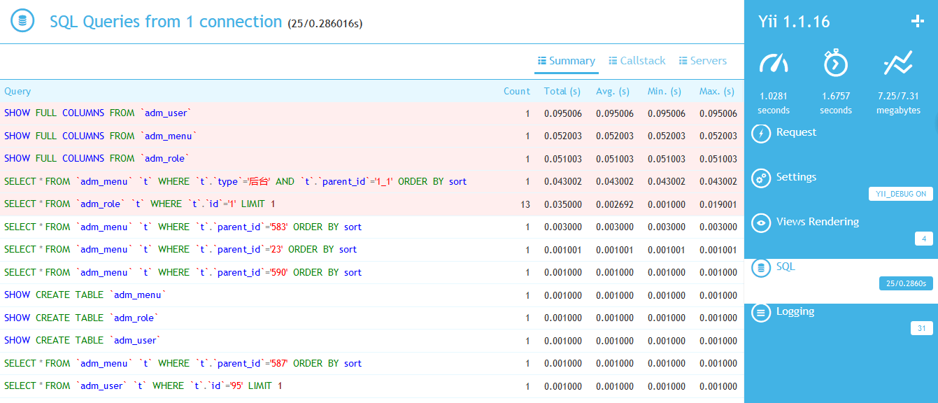
Task: Click the database icon beside SQL Queries title
Action: click(23, 21)
